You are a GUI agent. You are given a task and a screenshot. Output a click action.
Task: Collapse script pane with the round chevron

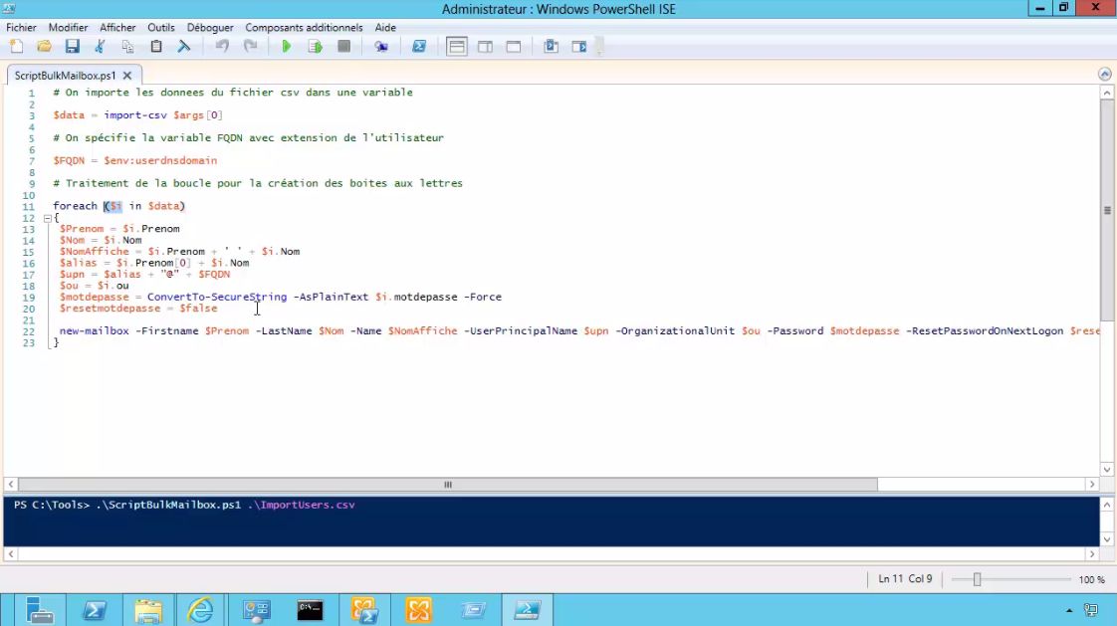(1104, 75)
